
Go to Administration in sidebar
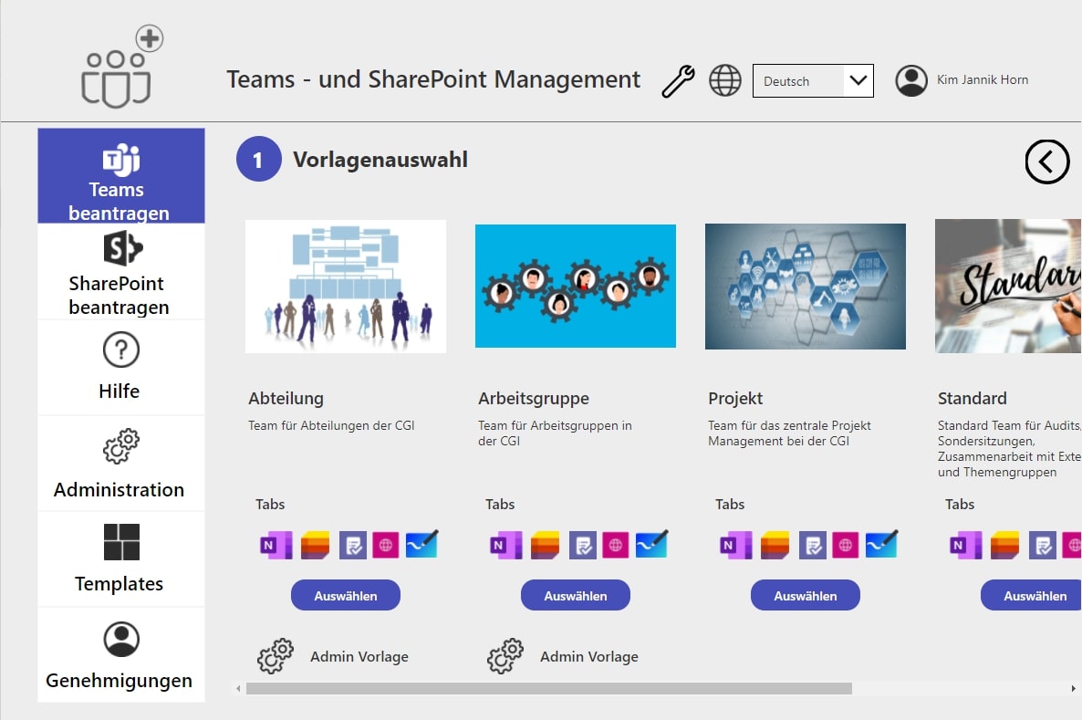tap(120, 464)
